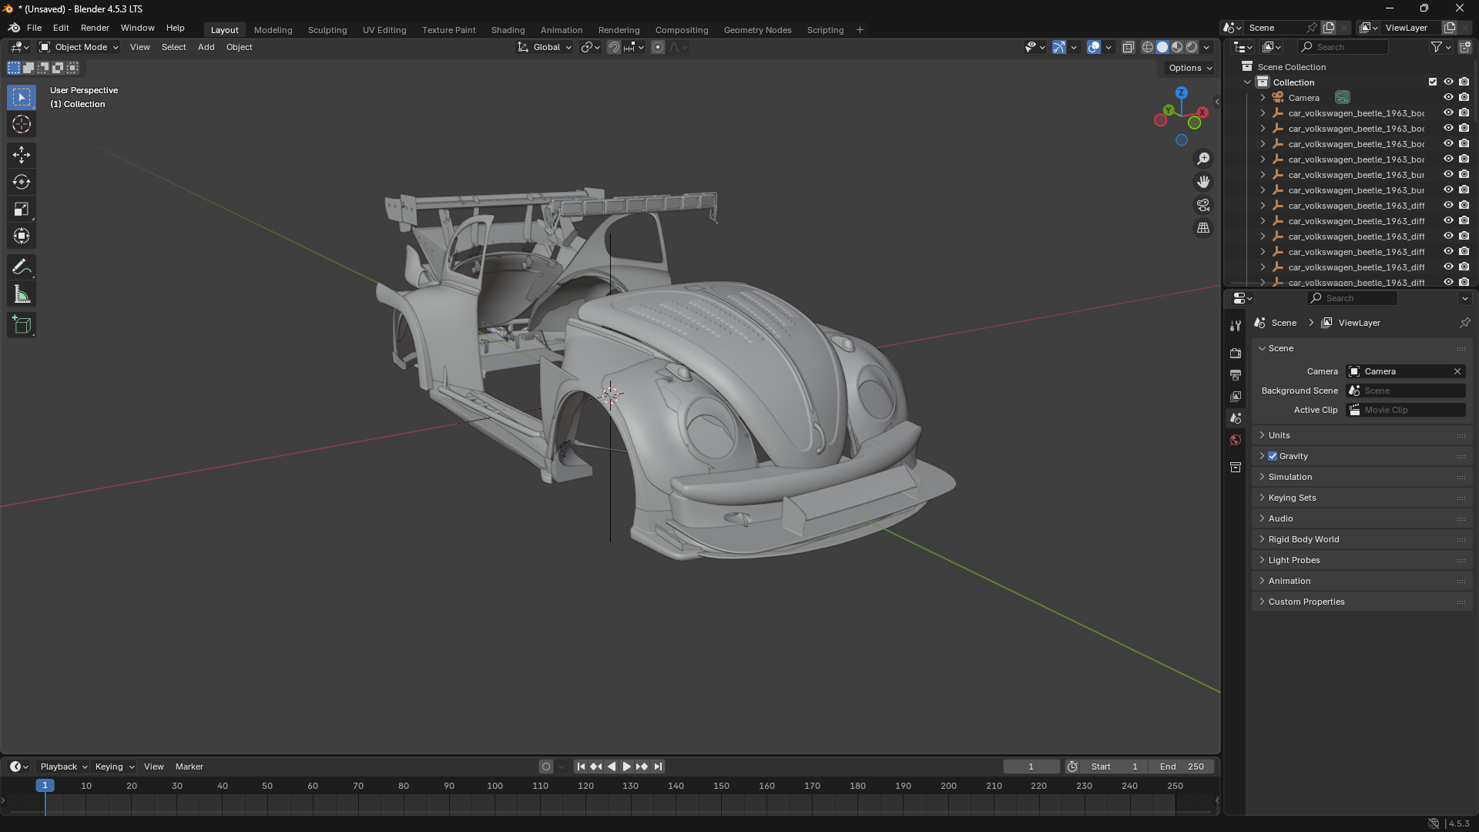Open the Render menu
Screen dimensions: 1479x832
point(95,28)
